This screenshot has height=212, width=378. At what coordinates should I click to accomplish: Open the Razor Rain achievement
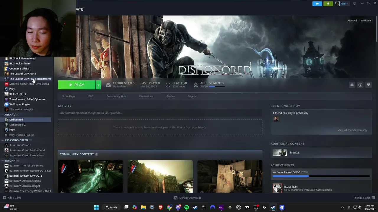[x=321, y=188]
